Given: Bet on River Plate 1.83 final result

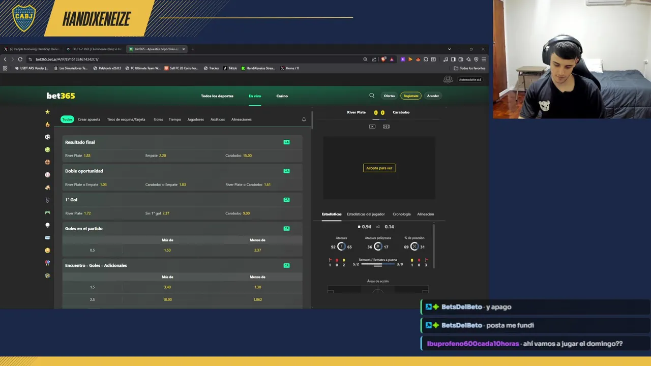Looking at the screenshot, I should (102, 156).
